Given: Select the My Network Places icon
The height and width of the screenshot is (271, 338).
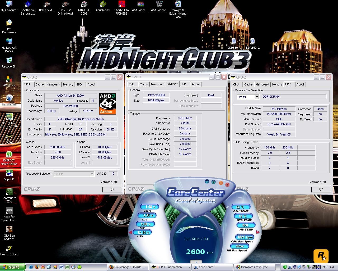Looking at the screenshot, I should point(9,45).
